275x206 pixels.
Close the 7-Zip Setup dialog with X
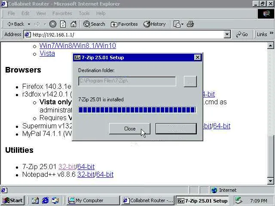tap(198, 58)
